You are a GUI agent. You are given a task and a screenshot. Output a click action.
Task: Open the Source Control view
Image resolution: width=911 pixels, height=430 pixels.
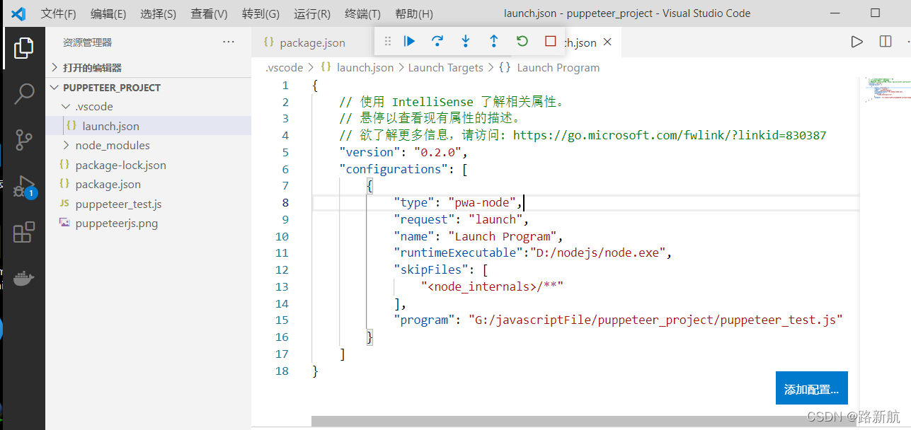(24, 139)
